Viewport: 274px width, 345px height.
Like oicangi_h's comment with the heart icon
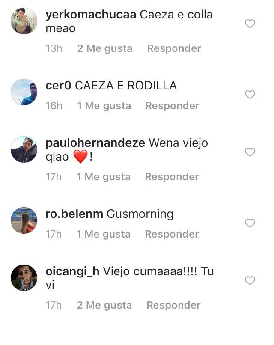[x=250, y=280]
